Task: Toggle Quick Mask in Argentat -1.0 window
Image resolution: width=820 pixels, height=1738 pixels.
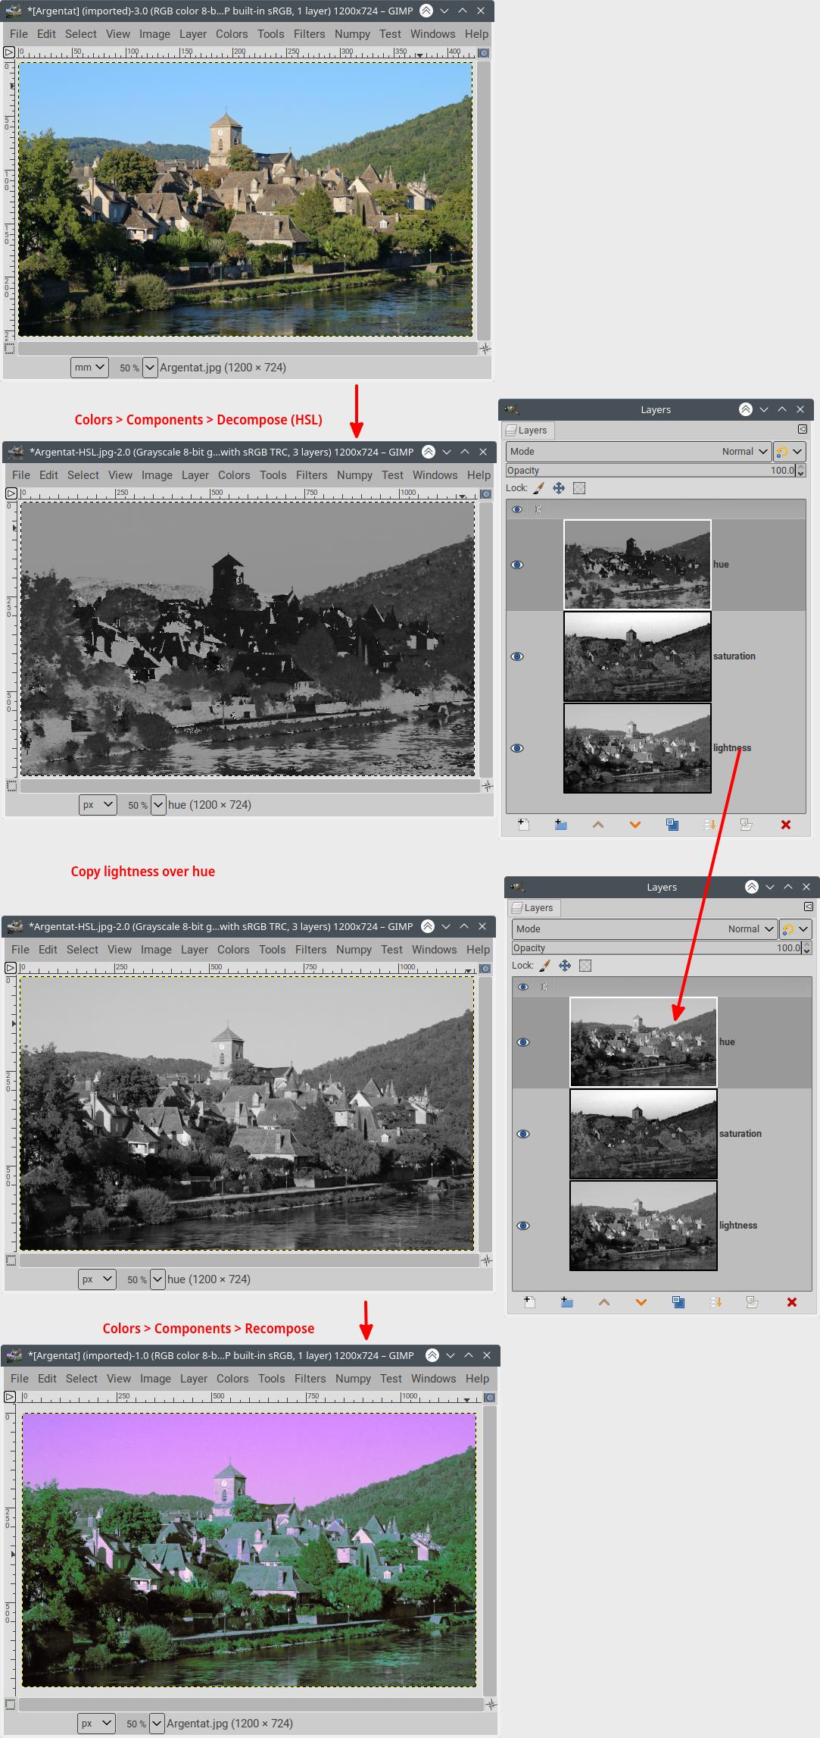Action: pyautogui.click(x=10, y=1704)
